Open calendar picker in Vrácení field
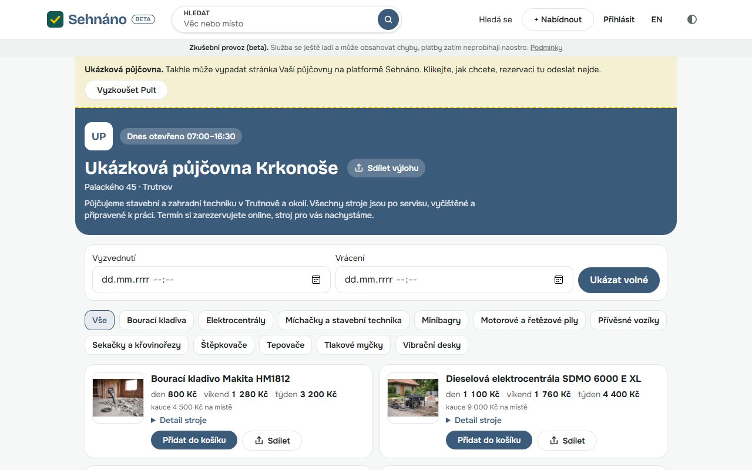752x470 pixels. (x=559, y=280)
